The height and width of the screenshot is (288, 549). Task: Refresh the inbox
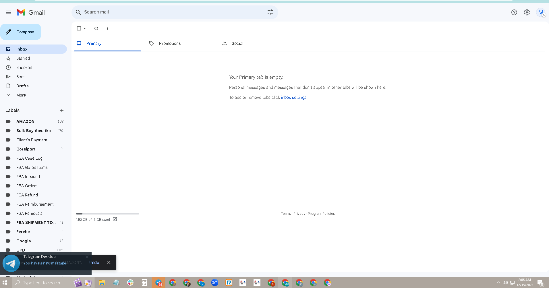(96, 28)
